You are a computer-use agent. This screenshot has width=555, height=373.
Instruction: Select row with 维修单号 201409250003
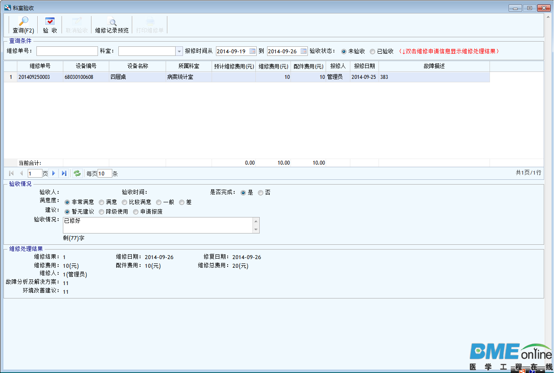pos(247,77)
